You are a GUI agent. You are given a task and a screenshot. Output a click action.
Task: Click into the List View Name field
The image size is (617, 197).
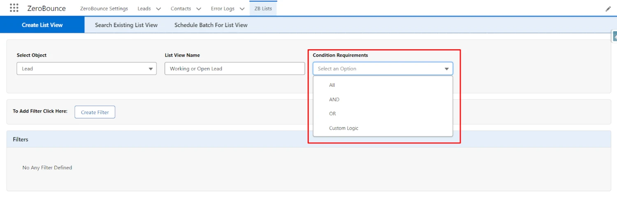pyautogui.click(x=234, y=69)
